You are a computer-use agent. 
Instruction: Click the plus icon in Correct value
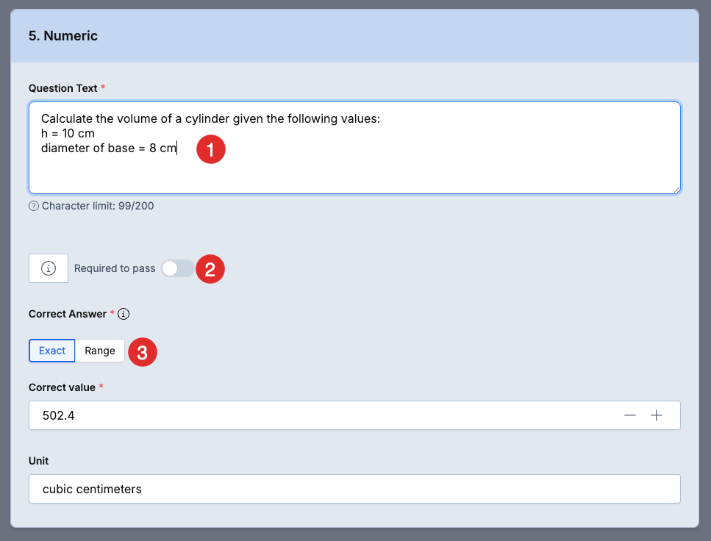[x=656, y=415]
